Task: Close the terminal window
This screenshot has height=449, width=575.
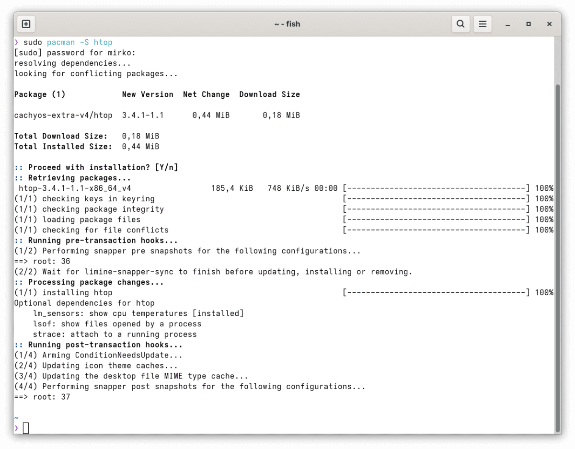Action: coord(549,24)
